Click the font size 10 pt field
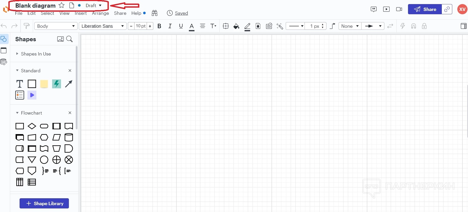Image resolution: width=468 pixels, height=212 pixels. pos(141,26)
